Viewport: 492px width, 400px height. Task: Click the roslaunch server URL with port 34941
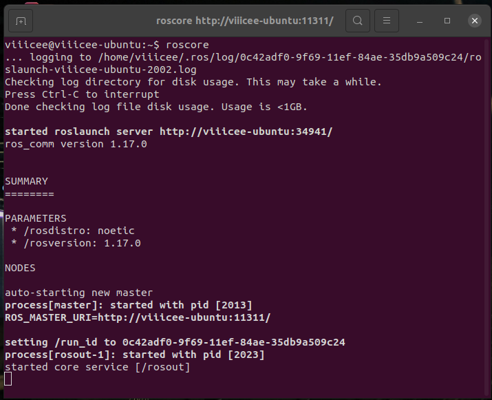click(246, 131)
